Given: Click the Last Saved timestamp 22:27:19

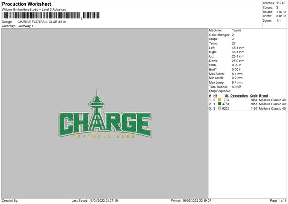Looking at the screenshot, I should 111,201.
